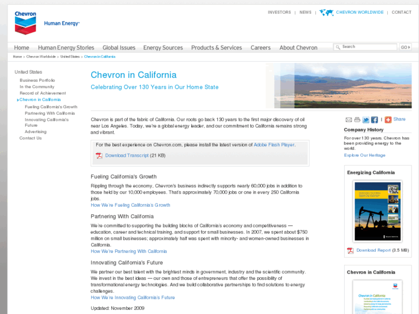Screen dimensions: 419x314
Task: Select United States sidebar heading
Action: click(28, 72)
